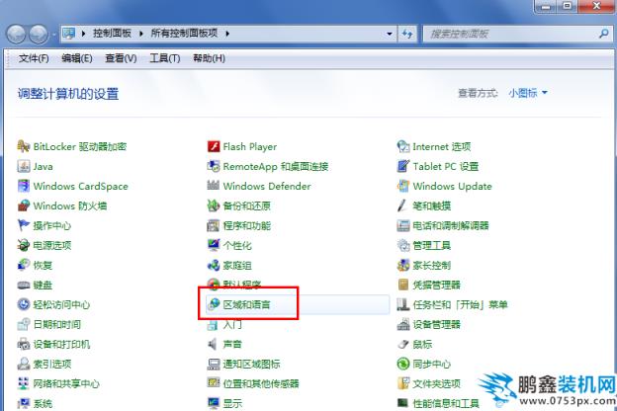
Task: Open the 工具(T) menu
Action: (165, 58)
